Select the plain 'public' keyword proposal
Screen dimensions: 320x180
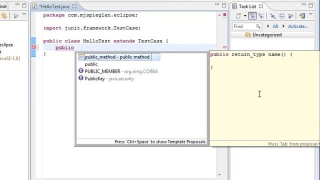click(91, 64)
